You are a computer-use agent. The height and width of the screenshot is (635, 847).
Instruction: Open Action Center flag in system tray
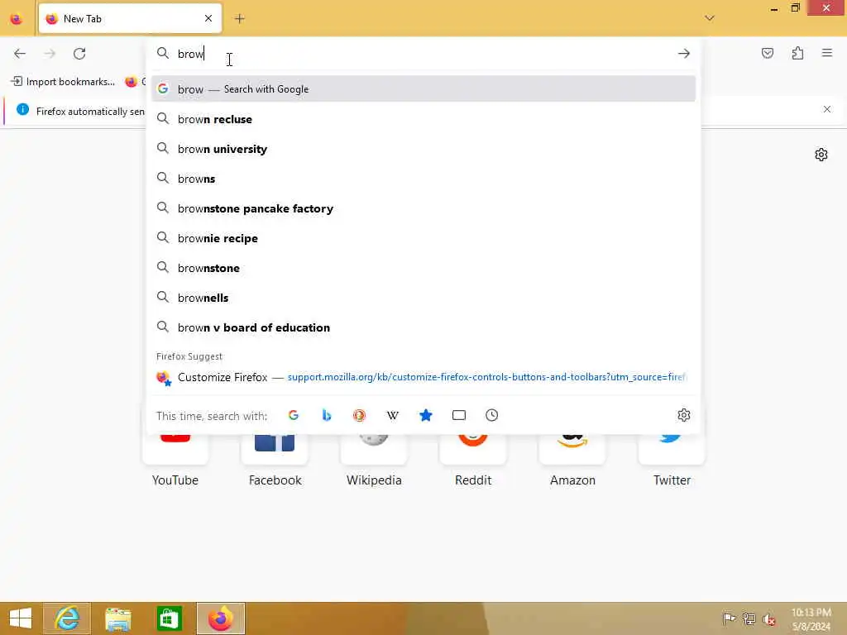pyautogui.click(x=729, y=618)
